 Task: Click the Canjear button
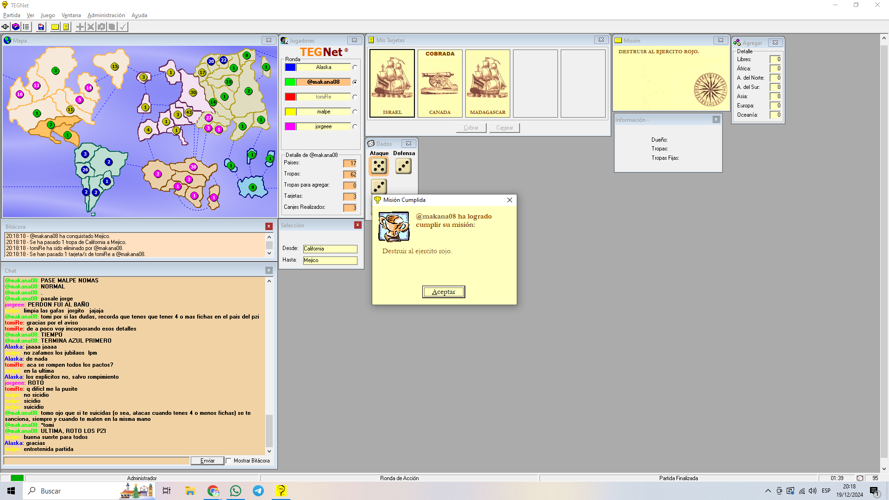click(505, 128)
